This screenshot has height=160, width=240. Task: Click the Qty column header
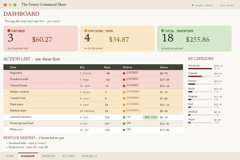(x=82, y=67)
